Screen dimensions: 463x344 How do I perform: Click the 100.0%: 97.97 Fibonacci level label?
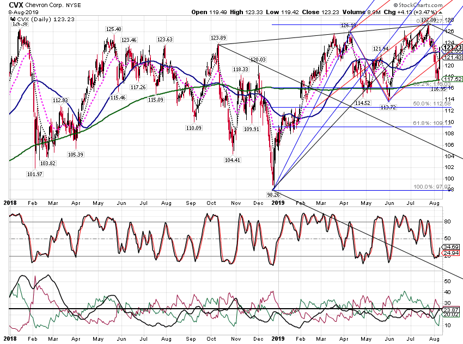point(432,187)
